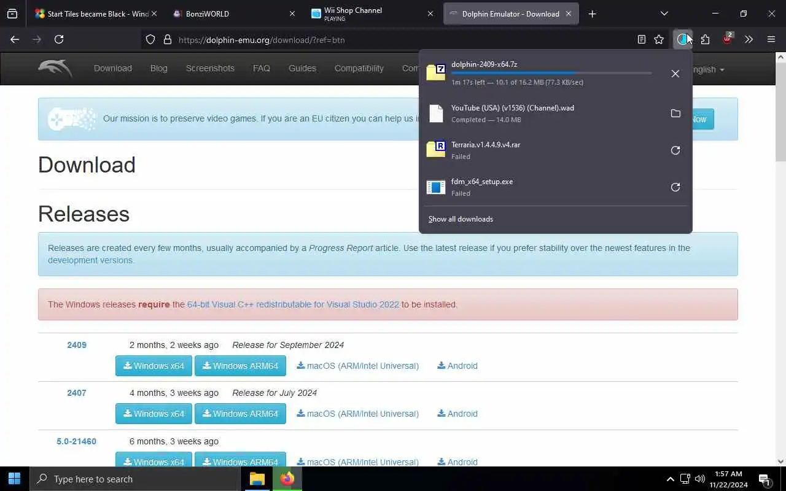This screenshot has height=491, width=786.
Task: Open File Explorer from the taskbar
Action: [x=257, y=479]
